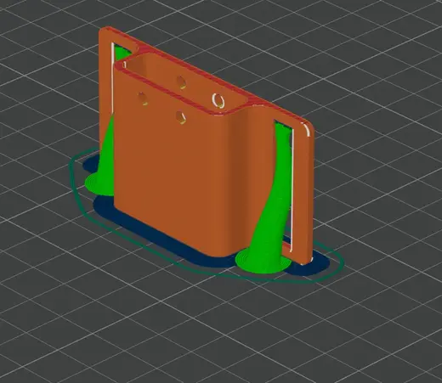Click the leftmost screw hole on front face

pyautogui.click(x=143, y=99)
